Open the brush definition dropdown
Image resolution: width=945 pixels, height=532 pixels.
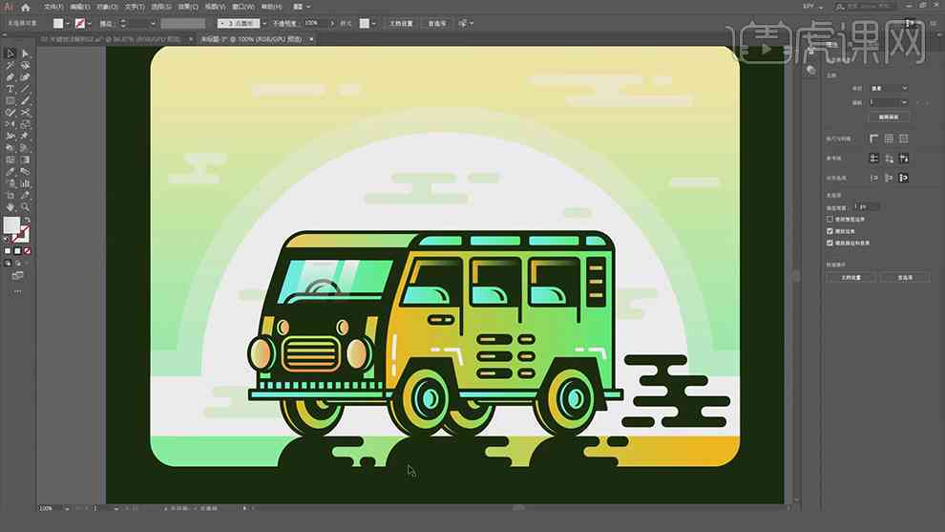[264, 24]
